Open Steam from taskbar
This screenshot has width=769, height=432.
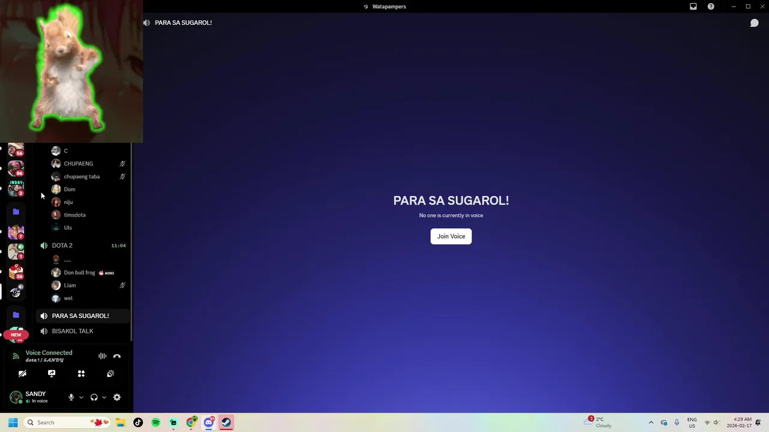226,422
